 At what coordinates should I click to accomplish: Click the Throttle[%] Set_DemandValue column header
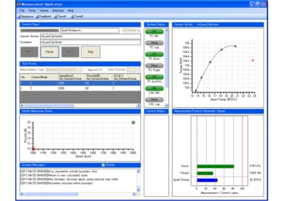click(x=99, y=77)
